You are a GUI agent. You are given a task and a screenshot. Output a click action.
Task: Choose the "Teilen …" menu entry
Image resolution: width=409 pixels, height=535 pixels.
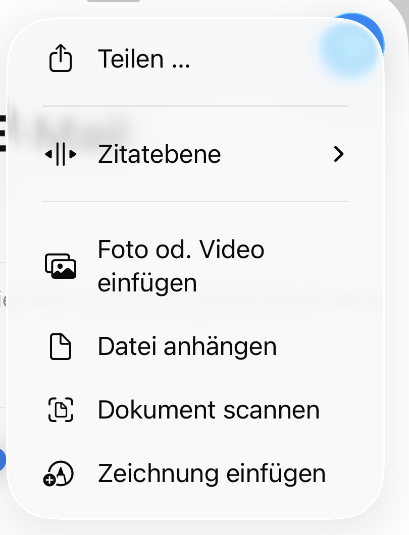pyautogui.click(x=144, y=59)
